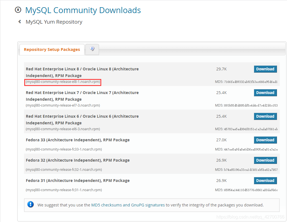Click the MD5 hash starting with 7166fed
This screenshot has width=287, height=222.
[x=251, y=82]
